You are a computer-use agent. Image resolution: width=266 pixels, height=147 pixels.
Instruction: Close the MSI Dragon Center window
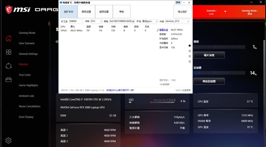point(261,2)
